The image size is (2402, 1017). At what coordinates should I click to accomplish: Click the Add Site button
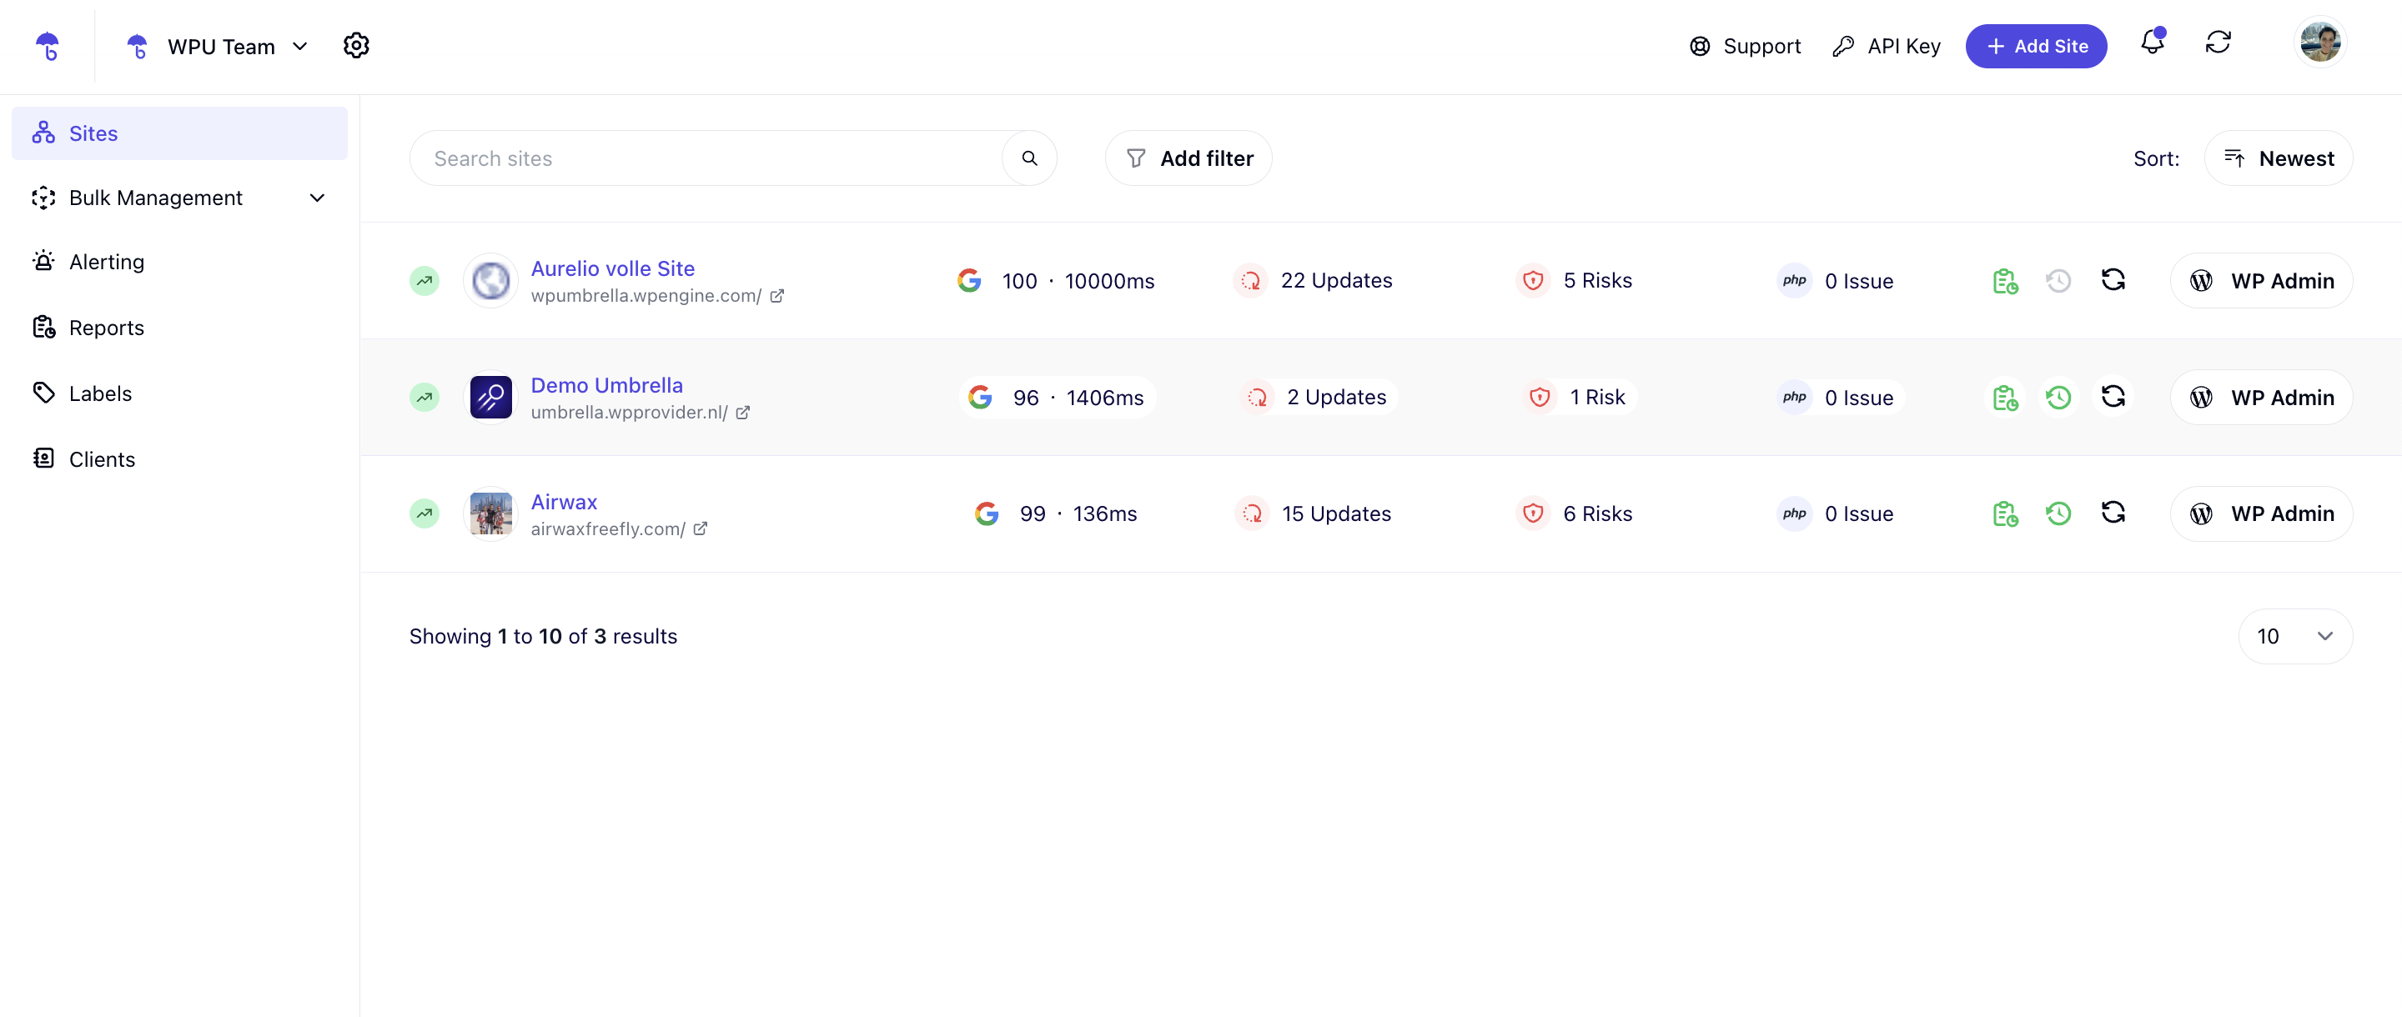2036,47
